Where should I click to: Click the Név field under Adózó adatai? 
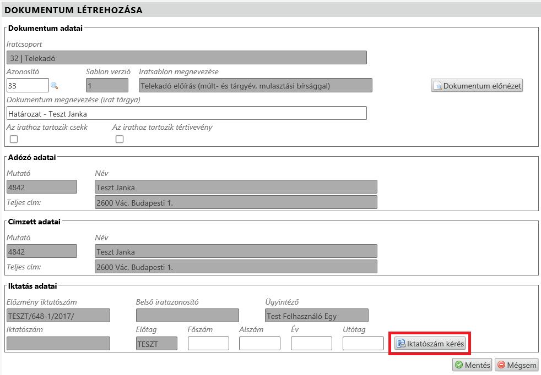pyautogui.click(x=236, y=186)
